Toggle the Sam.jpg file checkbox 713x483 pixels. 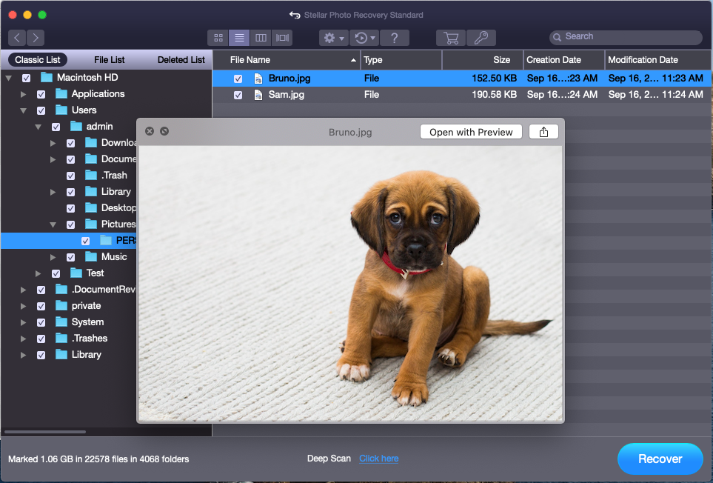tap(238, 95)
